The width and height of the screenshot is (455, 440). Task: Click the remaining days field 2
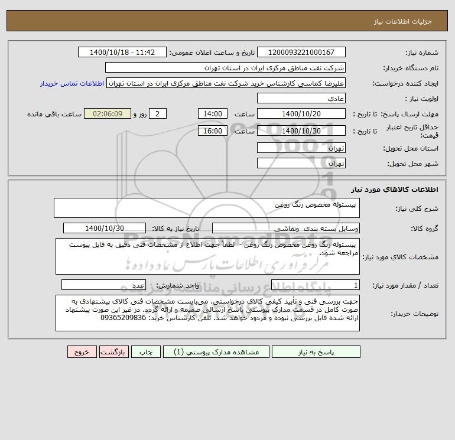(x=158, y=114)
